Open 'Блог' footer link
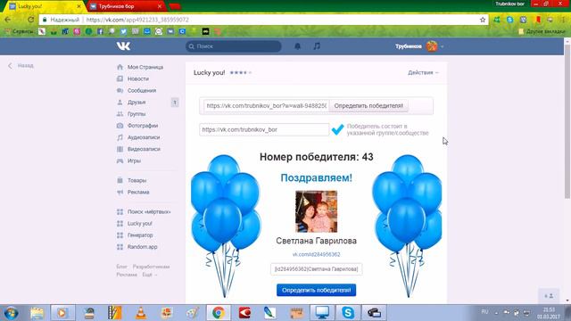The height and width of the screenshot is (321, 571). (121, 267)
